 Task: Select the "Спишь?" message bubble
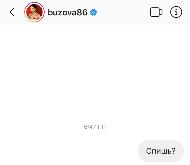click(x=161, y=151)
